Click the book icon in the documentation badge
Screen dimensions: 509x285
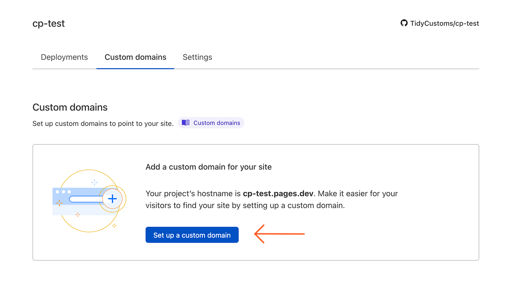[x=185, y=123]
